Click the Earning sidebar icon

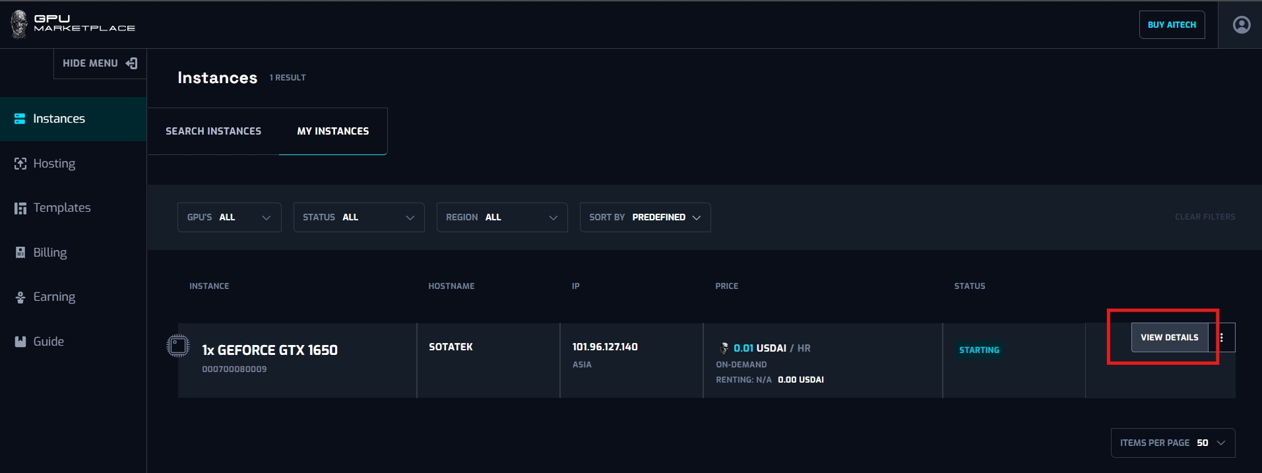[20, 298]
